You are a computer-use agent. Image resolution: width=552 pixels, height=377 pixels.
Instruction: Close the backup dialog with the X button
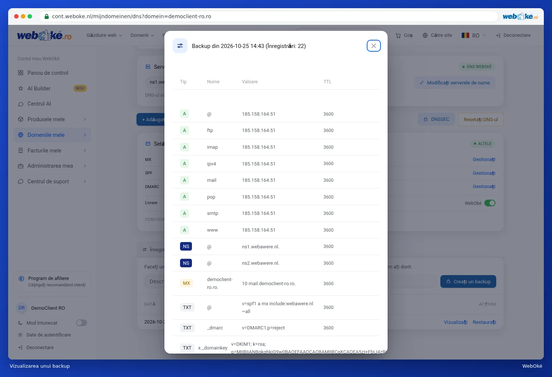tap(373, 46)
